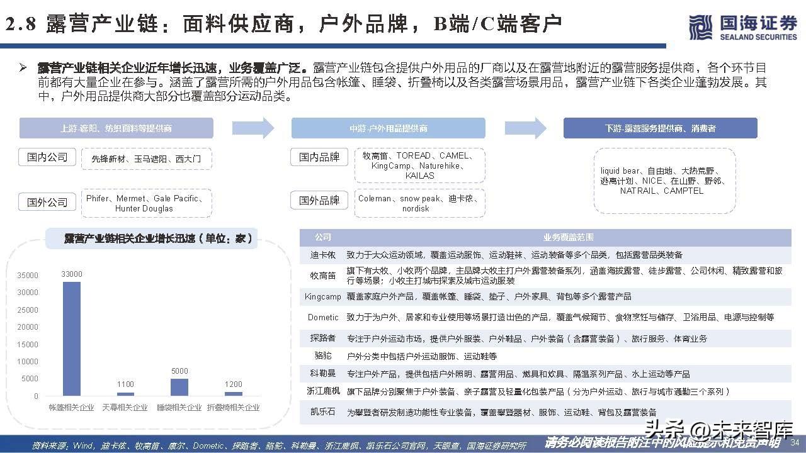This screenshot has height=453, width=806.
Task: Select the 'Coleman、snow peak' brands box
Action: point(419,203)
